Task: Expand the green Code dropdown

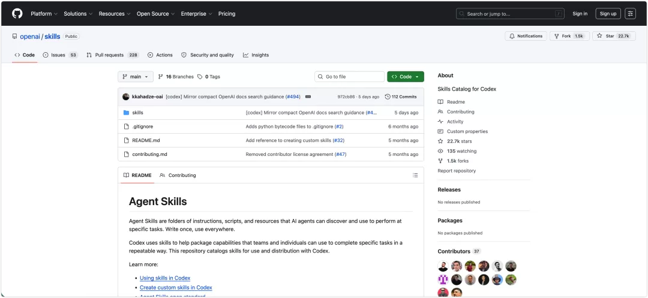Action: coord(406,77)
